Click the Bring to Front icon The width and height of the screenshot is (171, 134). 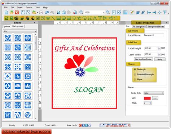[x=138, y=12]
